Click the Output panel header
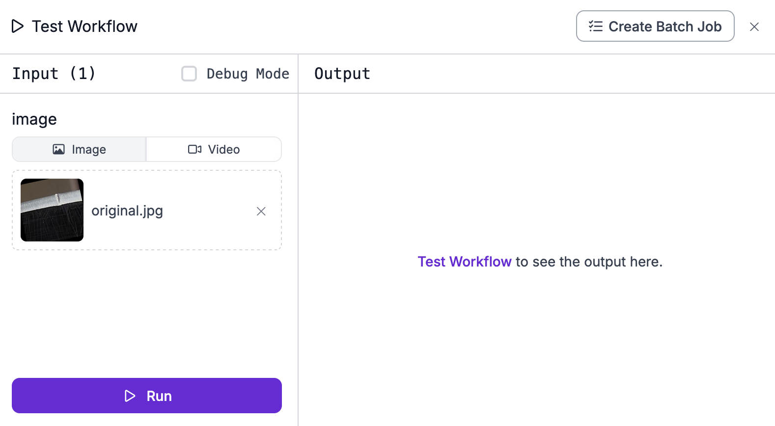Screen dimensions: 775x426 (342, 74)
